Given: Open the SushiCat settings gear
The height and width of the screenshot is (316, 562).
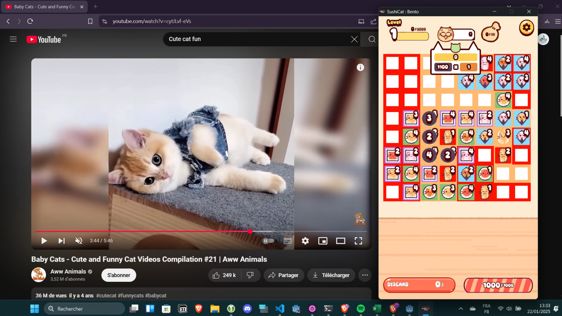Looking at the screenshot, I should point(526,28).
